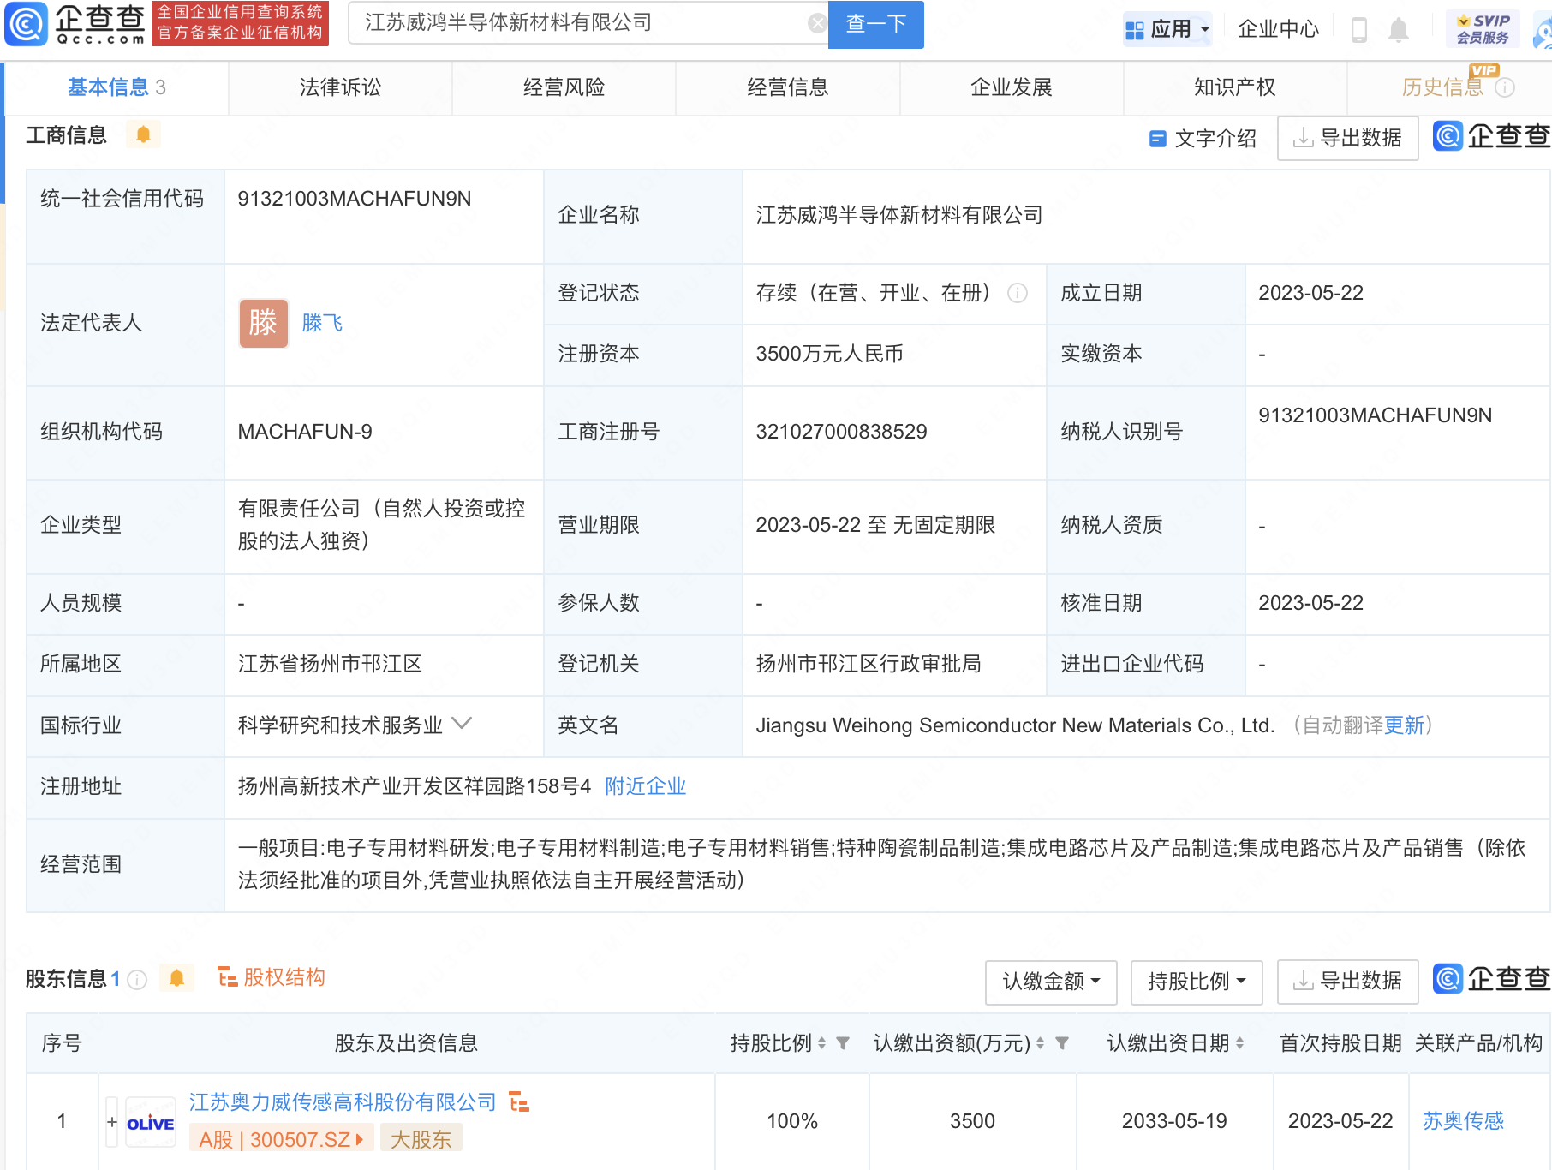Clear the search box using the X icon
1552x1170 pixels.
[815, 24]
